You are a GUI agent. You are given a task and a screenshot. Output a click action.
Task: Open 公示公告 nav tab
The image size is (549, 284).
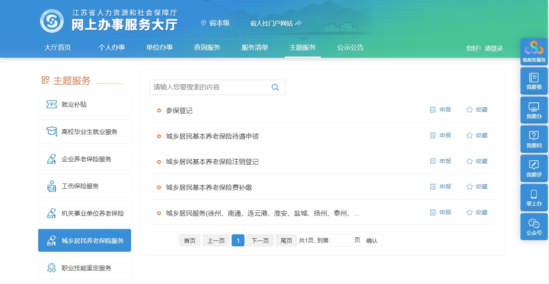[350, 48]
